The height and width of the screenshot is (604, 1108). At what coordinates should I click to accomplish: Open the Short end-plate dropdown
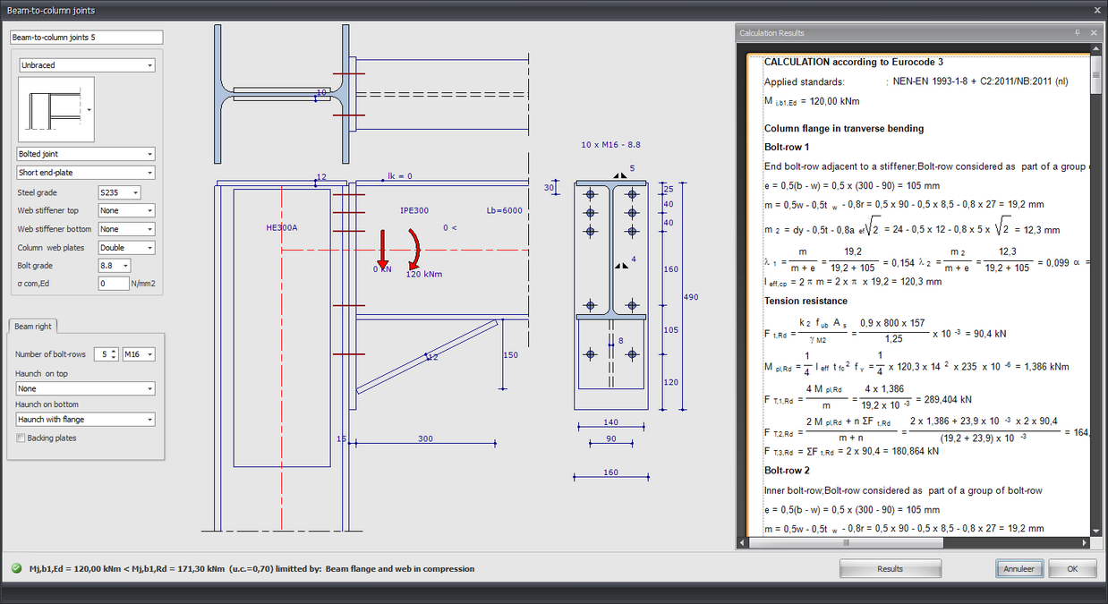86,173
